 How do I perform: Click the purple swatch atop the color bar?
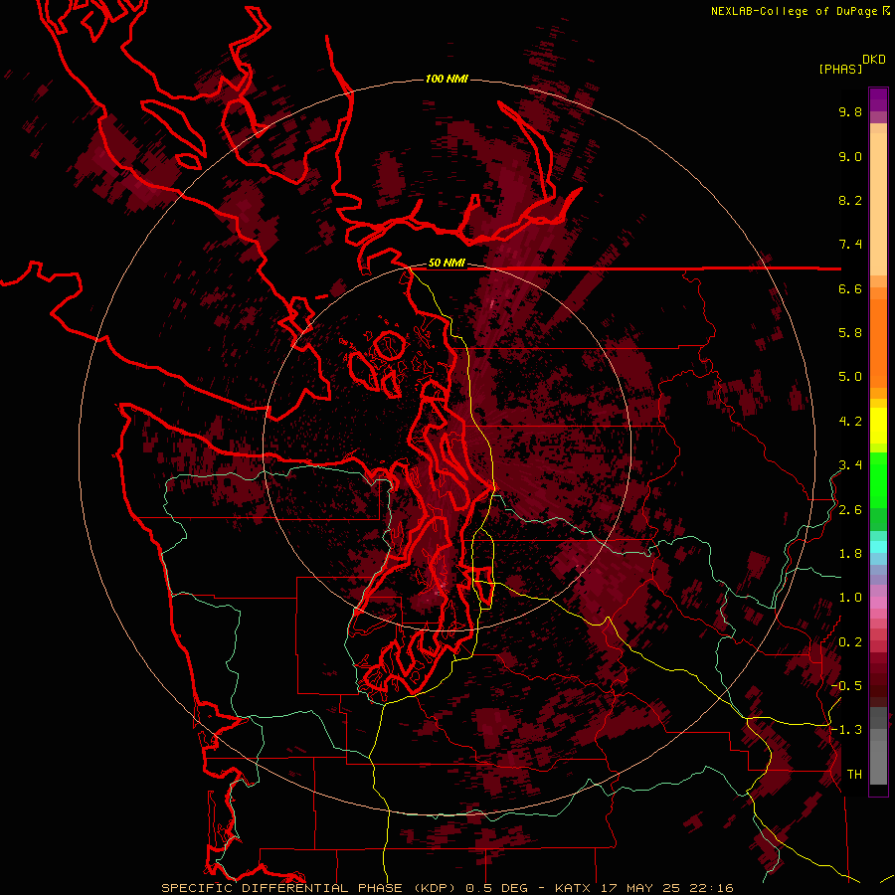[x=878, y=99]
